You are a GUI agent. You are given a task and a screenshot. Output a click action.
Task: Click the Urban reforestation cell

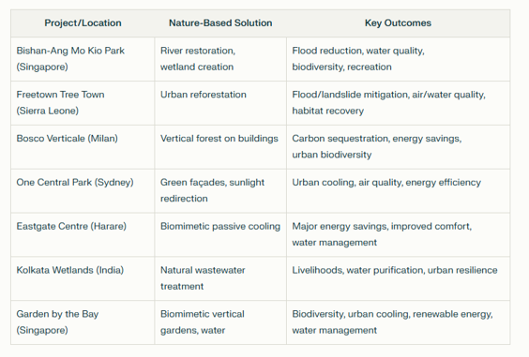[x=220, y=103]
